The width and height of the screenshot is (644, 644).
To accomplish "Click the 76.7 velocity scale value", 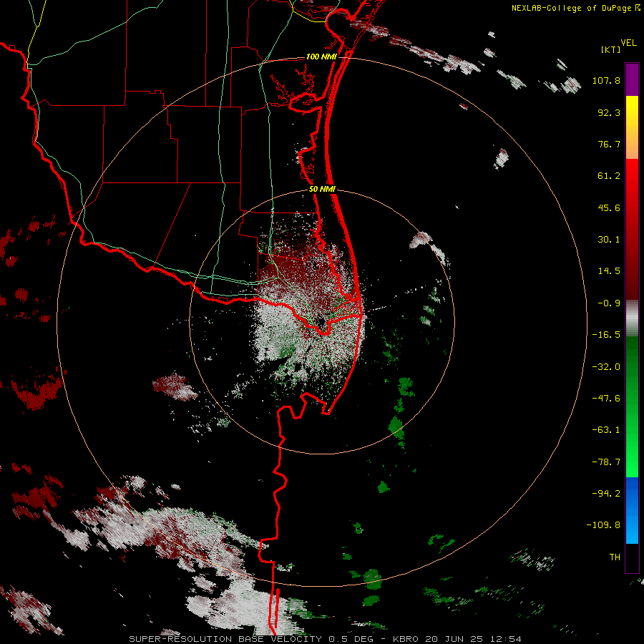I will pyautogui.click(x=609, y=144).
